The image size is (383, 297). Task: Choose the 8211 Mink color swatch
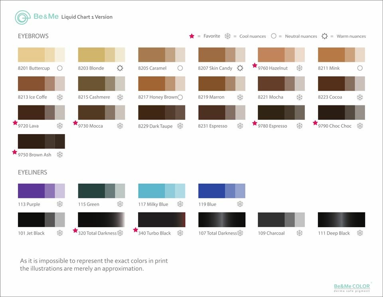[341, 55]
